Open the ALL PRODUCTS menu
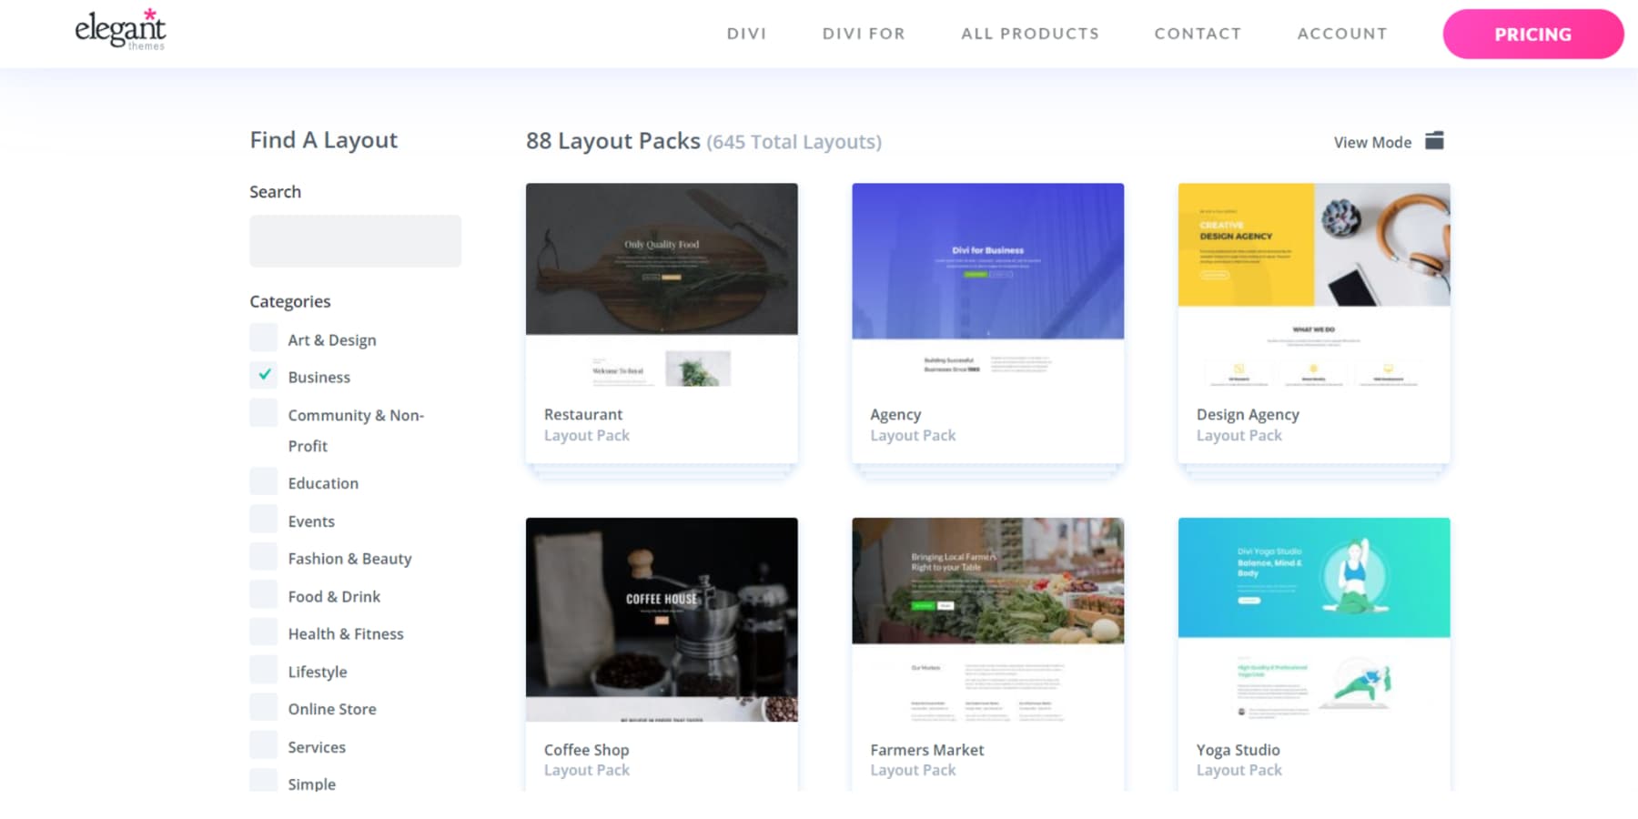Screen dimensions: 1638x819 (x=1029, y=34)
